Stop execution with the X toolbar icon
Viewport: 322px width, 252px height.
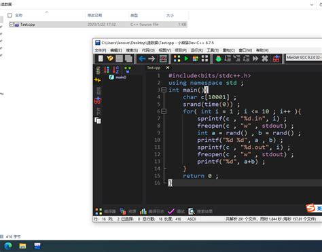point(265,58)
